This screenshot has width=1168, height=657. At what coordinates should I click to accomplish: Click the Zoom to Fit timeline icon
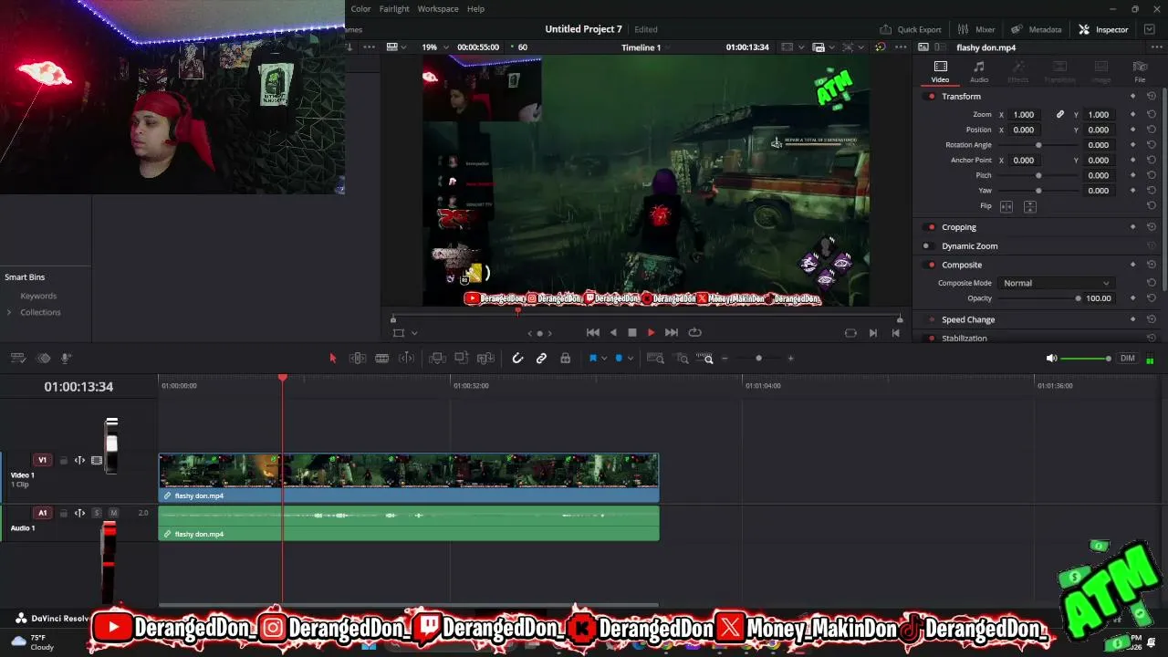tap(655, 359)
